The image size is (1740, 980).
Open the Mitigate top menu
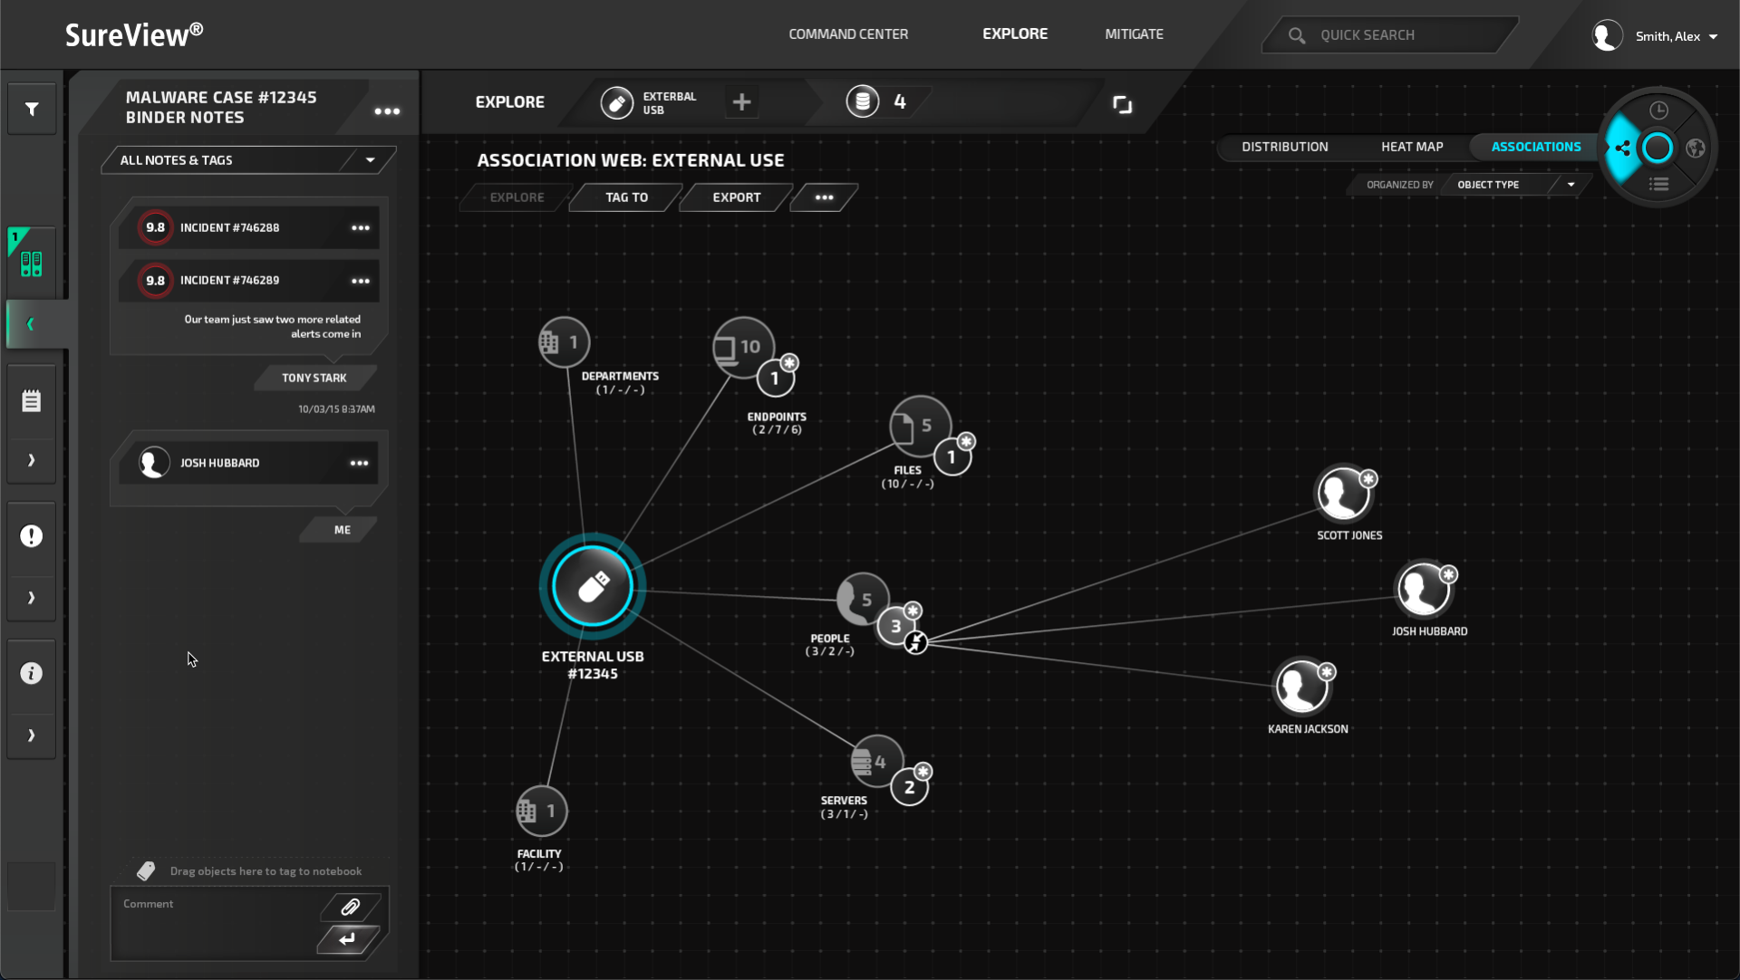[1134, 34]
